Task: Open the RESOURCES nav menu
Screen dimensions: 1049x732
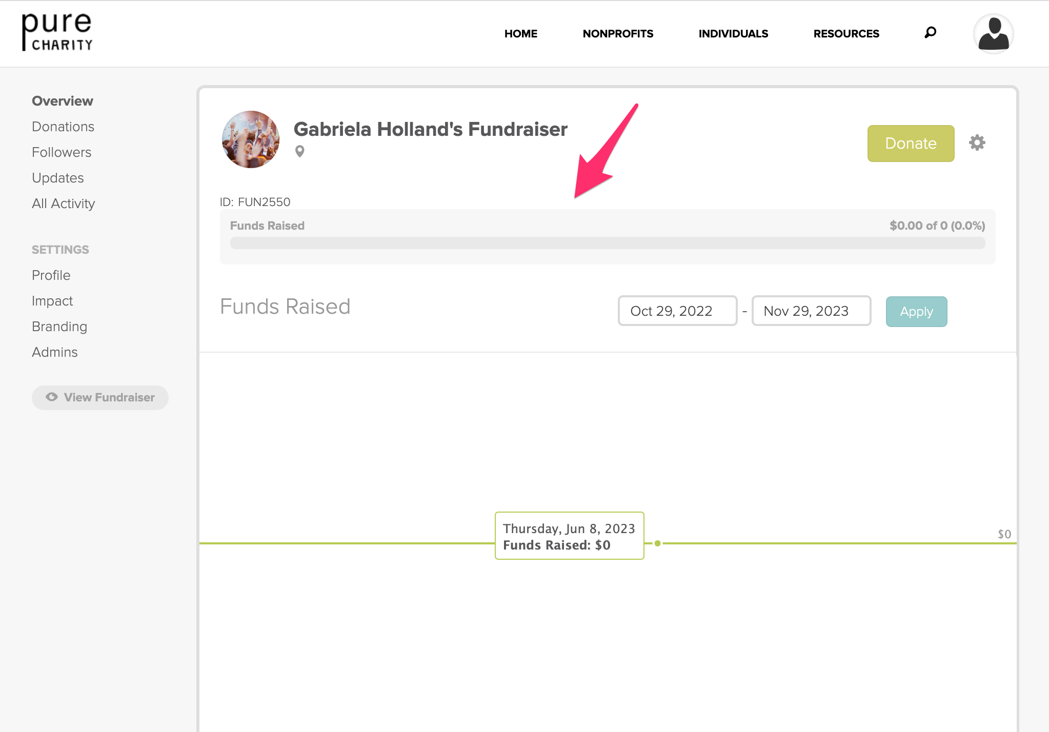Action: (846, 34)
